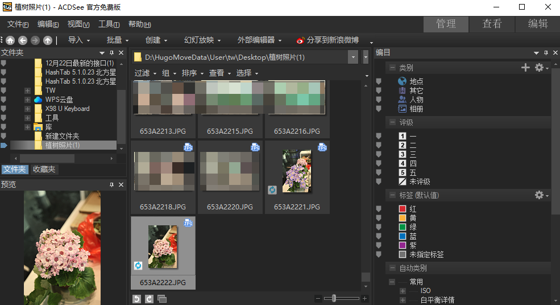Pin the 编目 panel
Viewport: 560px width, 305px height.
coord(546,53)
